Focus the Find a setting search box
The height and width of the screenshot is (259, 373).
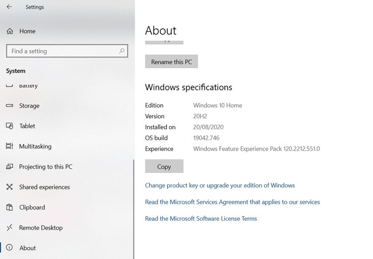tap(67, 51)
